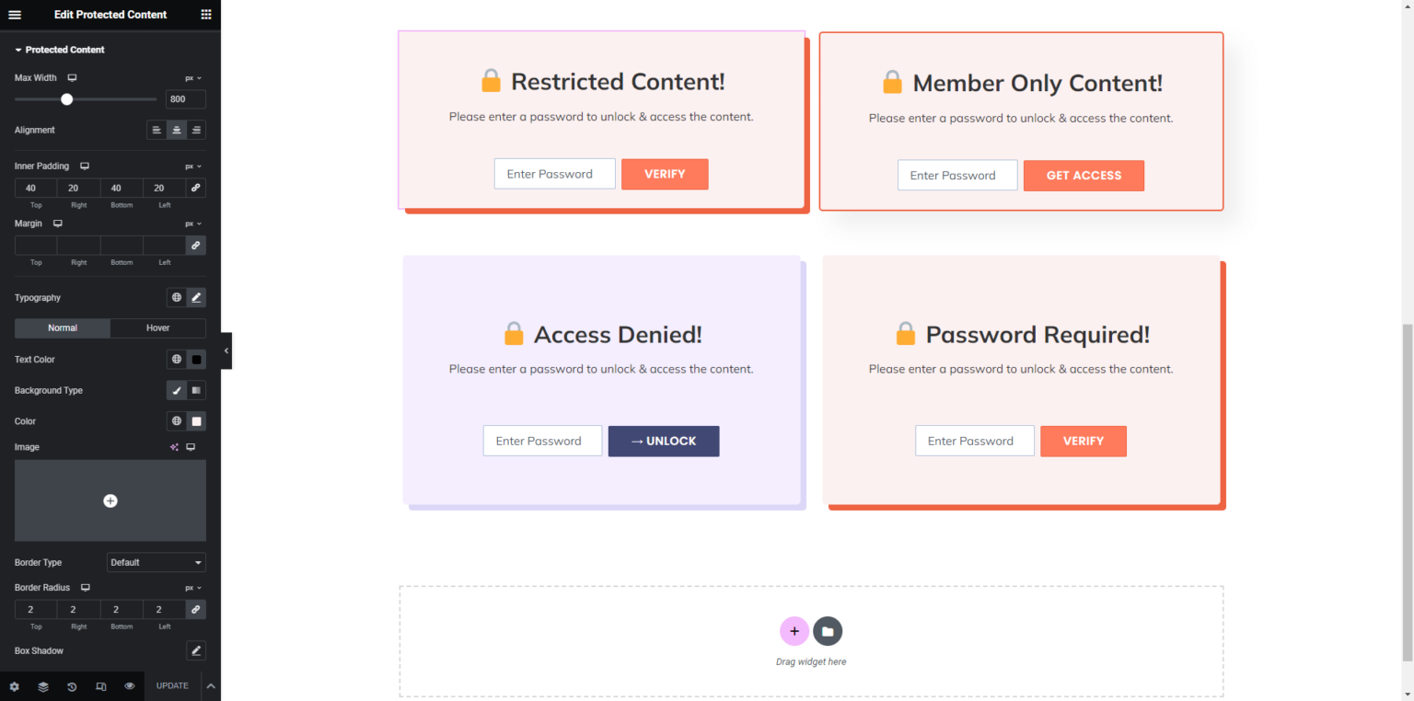Open the hamburger menu in the panel header
This screenshot has height=701, width=1414.
click(15, 15)
